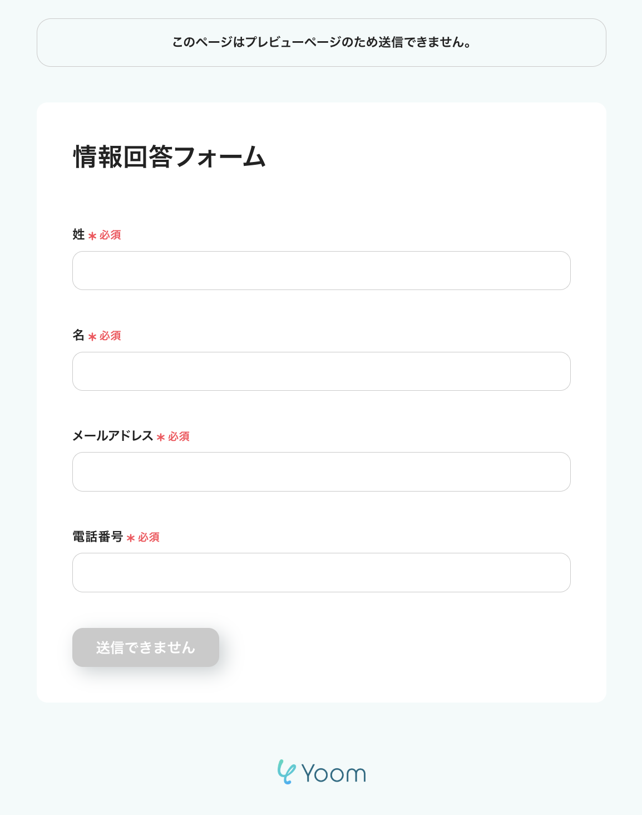642x815 pixels.
Task: Click the 必須 text next to メールアドレス
Action: 179,437
